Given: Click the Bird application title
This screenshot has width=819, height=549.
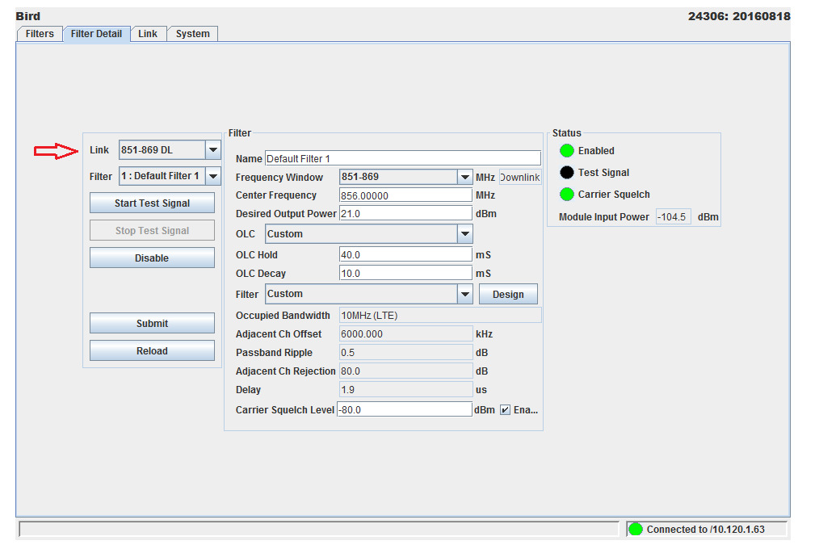Looking at the screenshot, I should tap(28, 16).
